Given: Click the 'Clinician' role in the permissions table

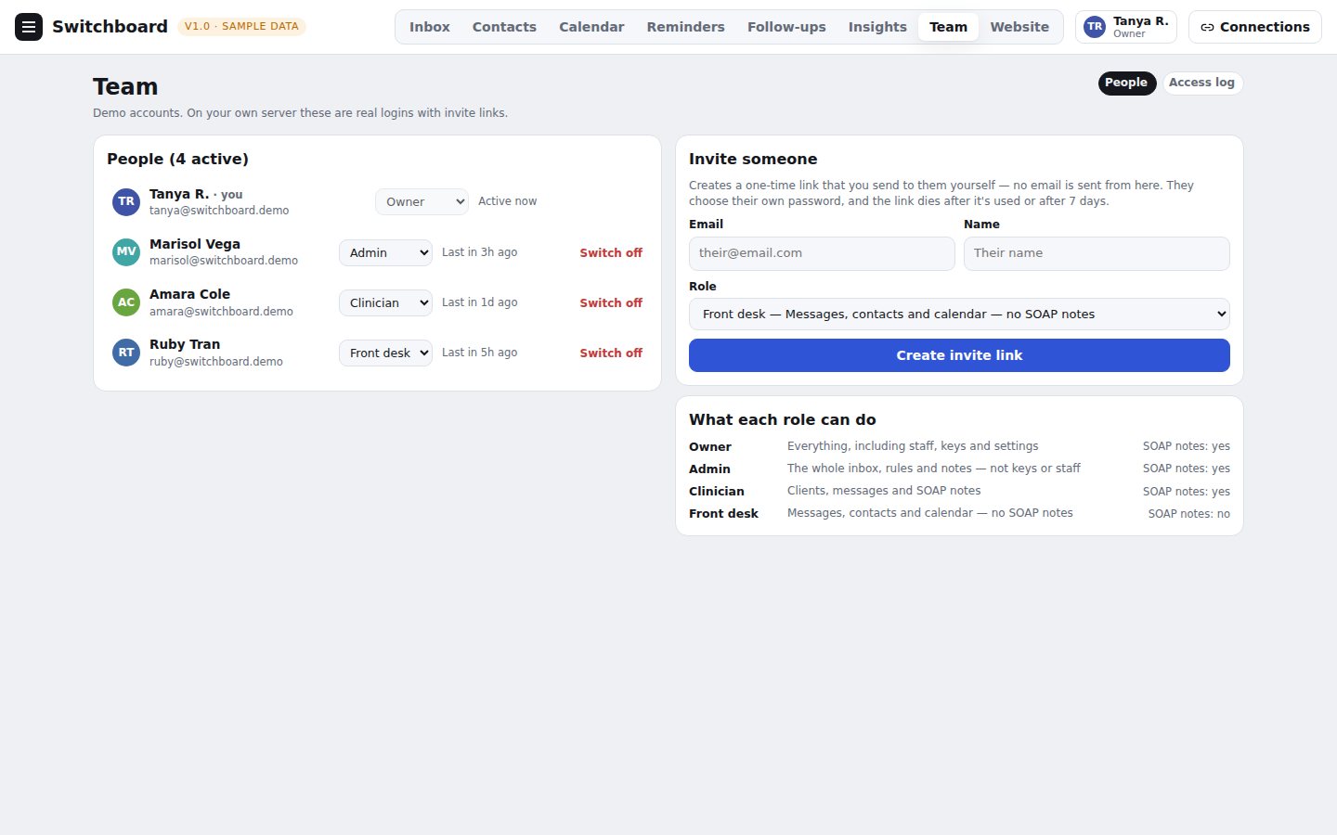Looking at the screenshot, I should [717, 492].
